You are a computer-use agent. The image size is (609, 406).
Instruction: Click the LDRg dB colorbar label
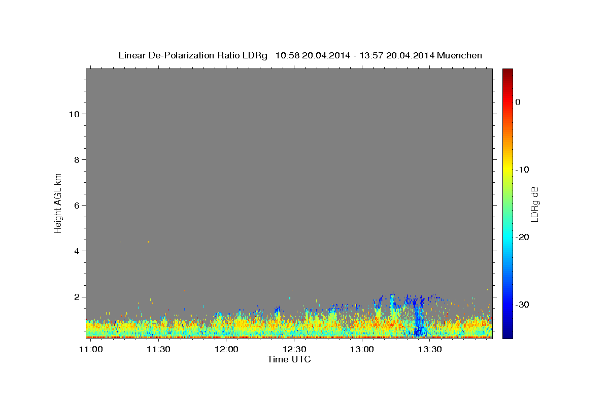click(x=534, y=204)
